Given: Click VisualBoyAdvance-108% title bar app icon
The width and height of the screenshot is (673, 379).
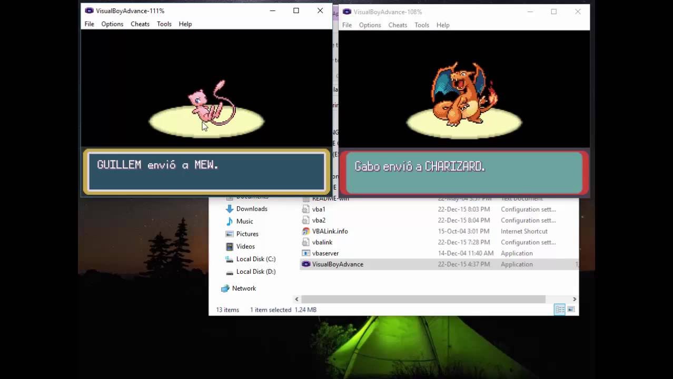Looking at the screenshot, I should tap(347, 12).
